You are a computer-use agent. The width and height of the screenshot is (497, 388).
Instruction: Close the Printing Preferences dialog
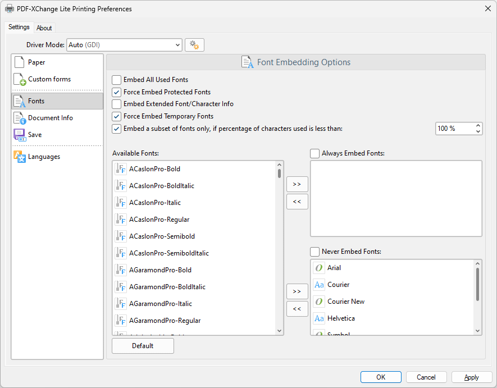pos(488,8)
